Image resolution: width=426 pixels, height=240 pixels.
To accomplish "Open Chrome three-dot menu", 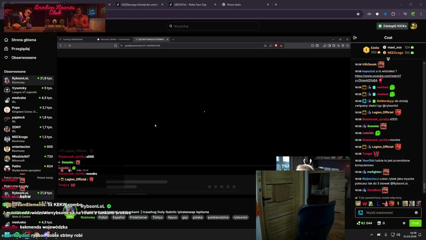I will pos(421,14).
